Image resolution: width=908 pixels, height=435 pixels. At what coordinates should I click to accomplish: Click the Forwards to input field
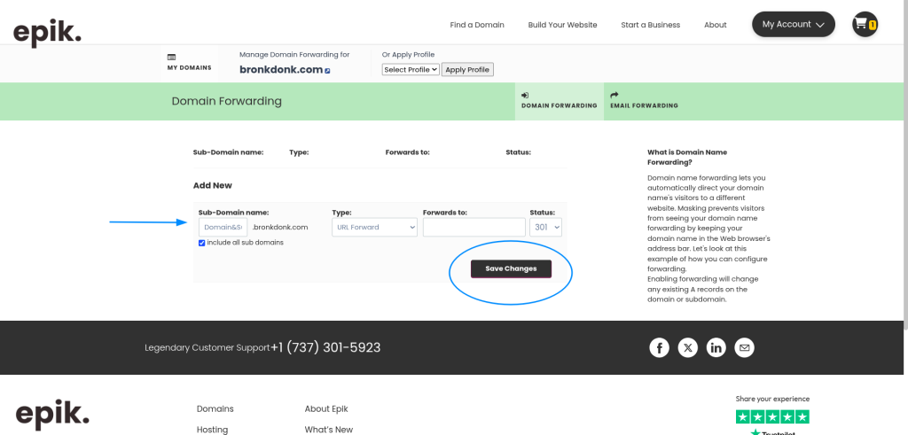(x=474, y=228)
